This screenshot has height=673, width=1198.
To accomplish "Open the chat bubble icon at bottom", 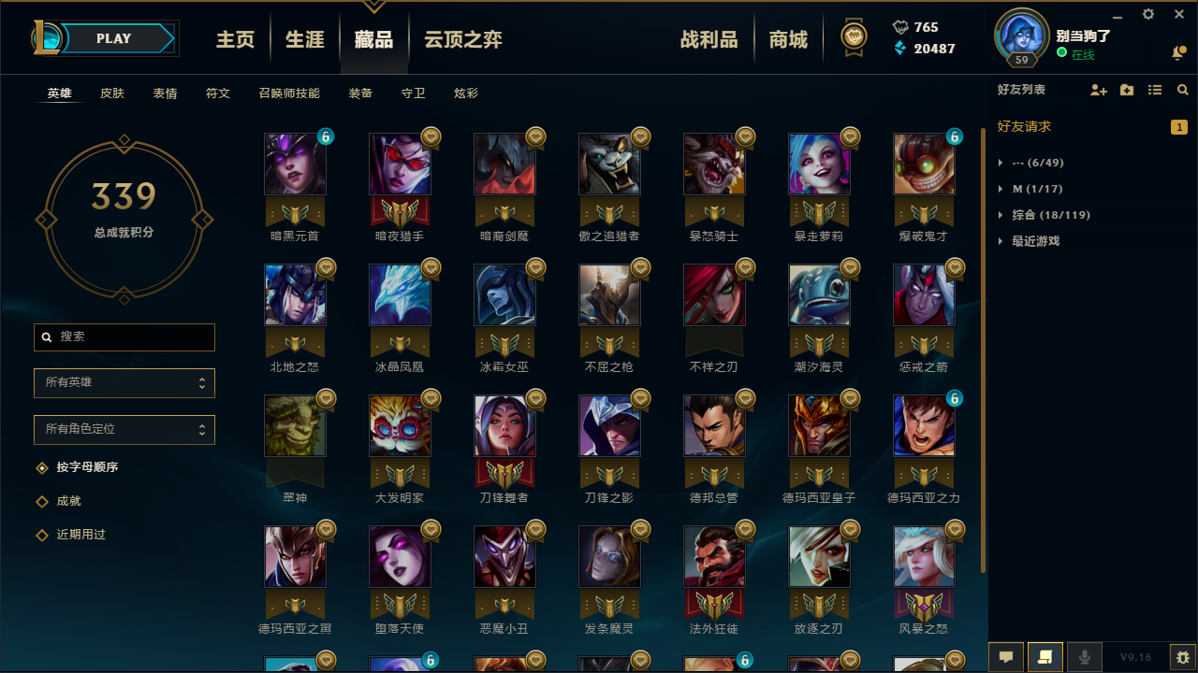I will tap(1006, 657).
